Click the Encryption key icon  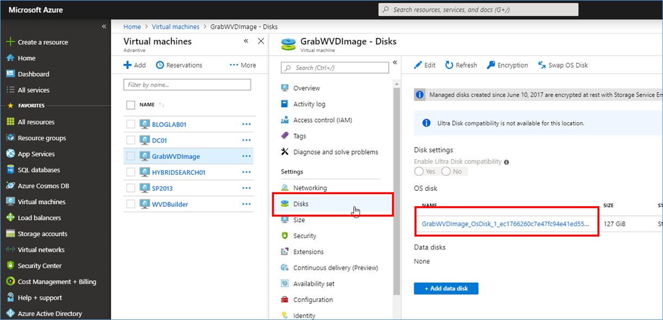491,65
